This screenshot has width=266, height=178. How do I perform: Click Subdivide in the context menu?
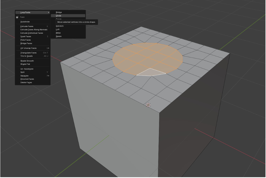tap(25, 22)
